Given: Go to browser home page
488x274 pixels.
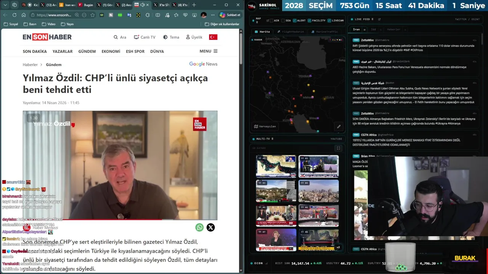Looking at the screenshot, I should 24,15.
